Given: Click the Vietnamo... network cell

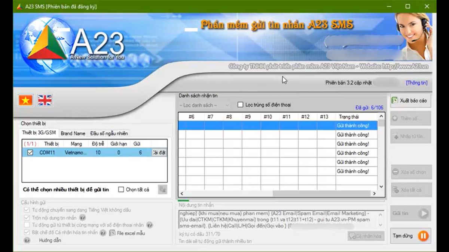Looking at the screenshot, I should pos(76,152).
